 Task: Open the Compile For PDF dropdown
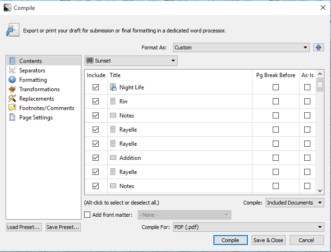click(x=248, y=227)
